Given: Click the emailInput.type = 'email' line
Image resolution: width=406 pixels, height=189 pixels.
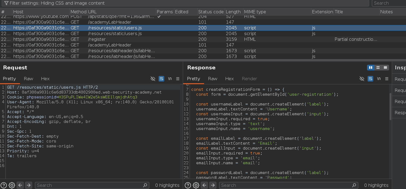Looking at the screenshot, I should 228,158.
